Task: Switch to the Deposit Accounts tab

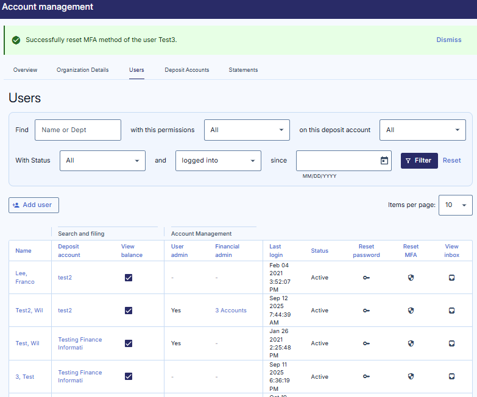Action: 186,70
